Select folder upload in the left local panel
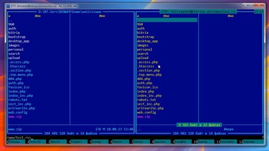This screenshot has height=151, width=269. (14, 58)
